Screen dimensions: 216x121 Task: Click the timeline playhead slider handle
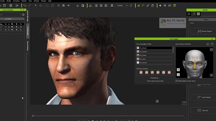tap(33, 116)
